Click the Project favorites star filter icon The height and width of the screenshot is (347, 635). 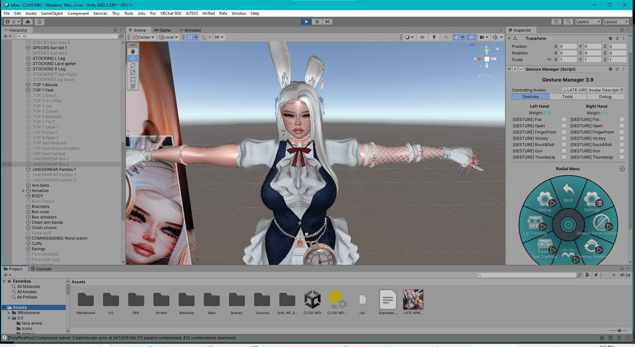pyautogui.click(x=614, y=275)
